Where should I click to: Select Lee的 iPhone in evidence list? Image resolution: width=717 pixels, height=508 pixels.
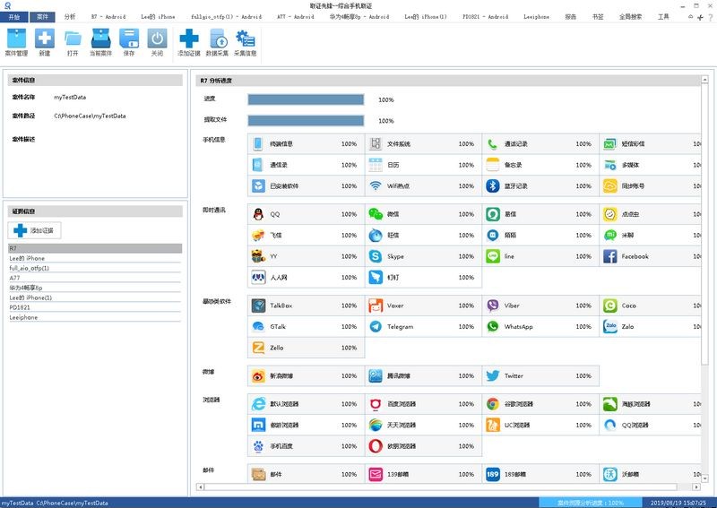pos(95,258)
